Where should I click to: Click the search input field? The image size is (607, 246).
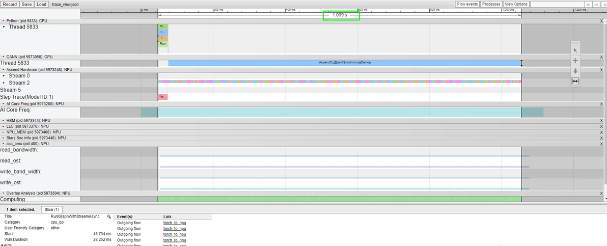click(x=557, y=4)
